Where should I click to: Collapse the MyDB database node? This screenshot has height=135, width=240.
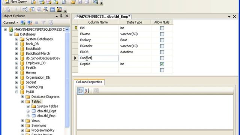tap(16, 92)
